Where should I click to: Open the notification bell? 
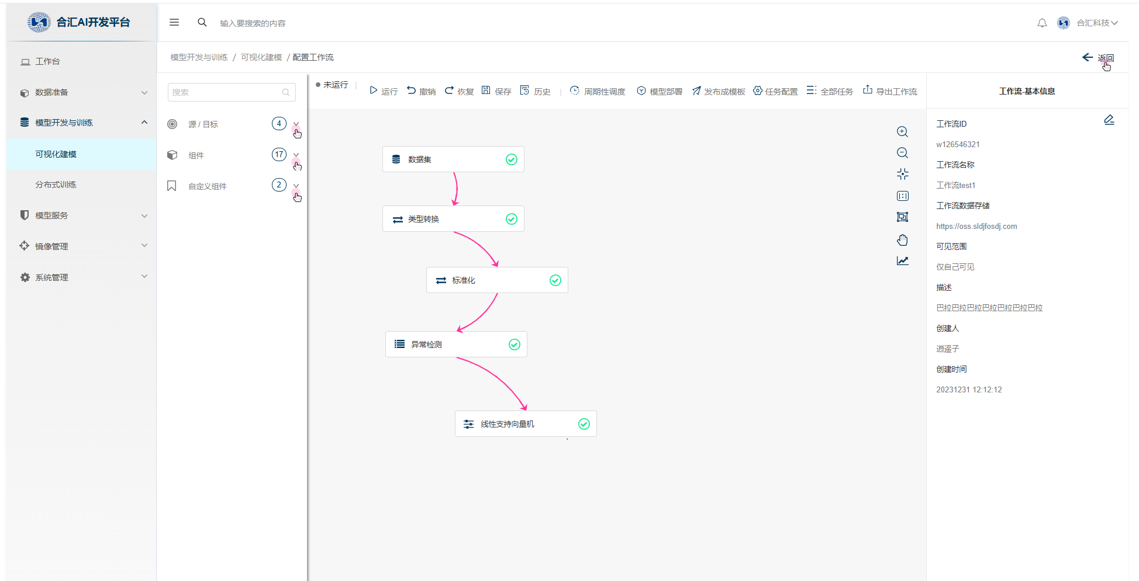click(x=1042, y=23)
